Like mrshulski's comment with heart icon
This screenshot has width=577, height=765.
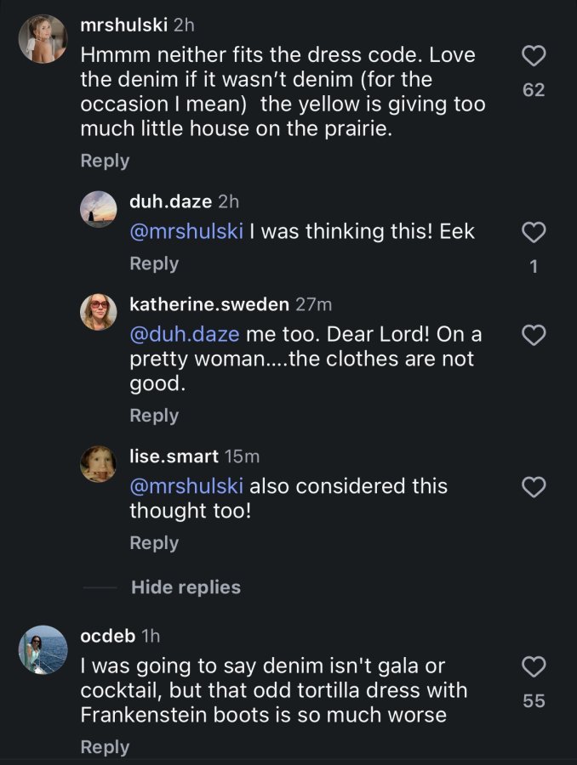[534, 55]
